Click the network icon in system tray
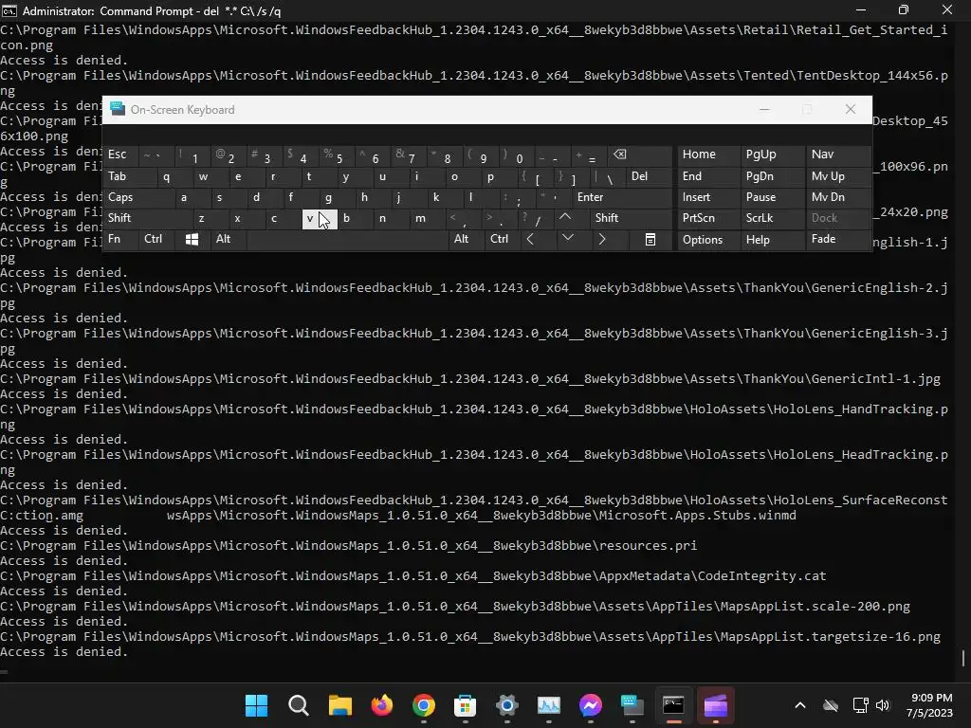The width and height of the screenshot is (971, 728). 860,705
